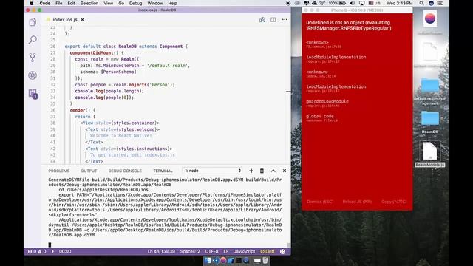Open the Edit menu

pyautogui.click(x=71, y=3)
